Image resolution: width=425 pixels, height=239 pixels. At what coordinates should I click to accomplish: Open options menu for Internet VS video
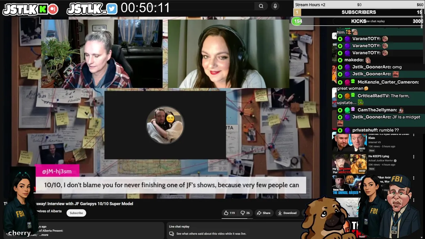[413, 135]
